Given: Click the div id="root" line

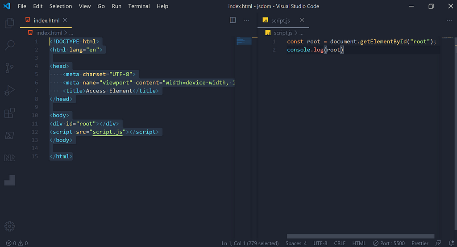Looking at the screenshot, I should (84, 124).
